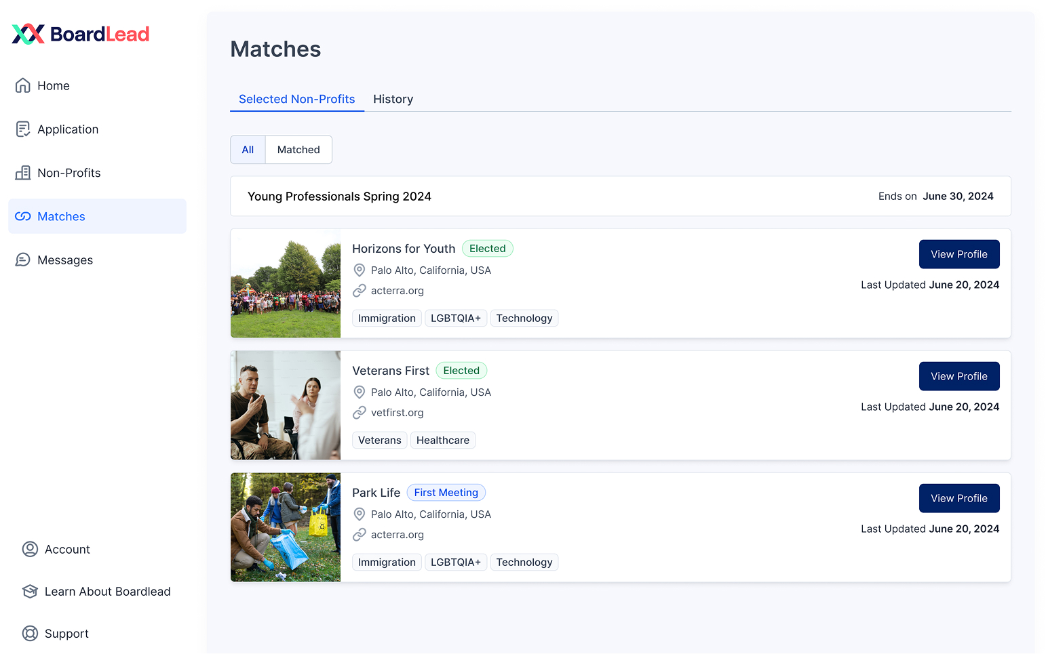Click the Home house icon
This screenshot has width=1046, height=654.
23,85
